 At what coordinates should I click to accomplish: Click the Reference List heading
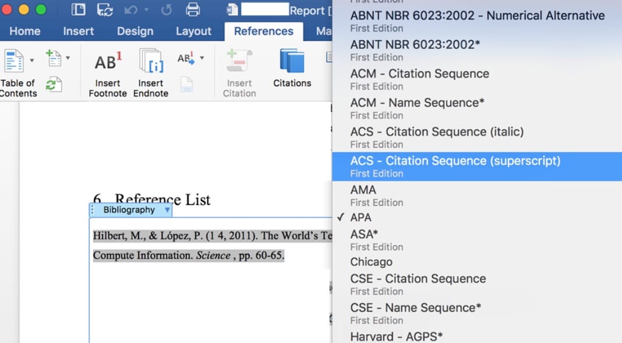tap(151, 199)
